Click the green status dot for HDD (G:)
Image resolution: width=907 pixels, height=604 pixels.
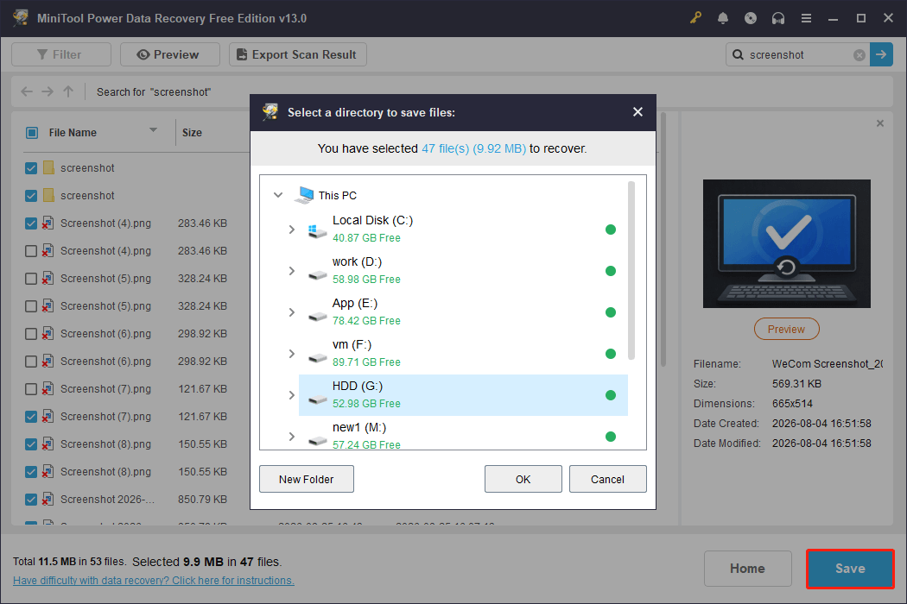[610, 395]
